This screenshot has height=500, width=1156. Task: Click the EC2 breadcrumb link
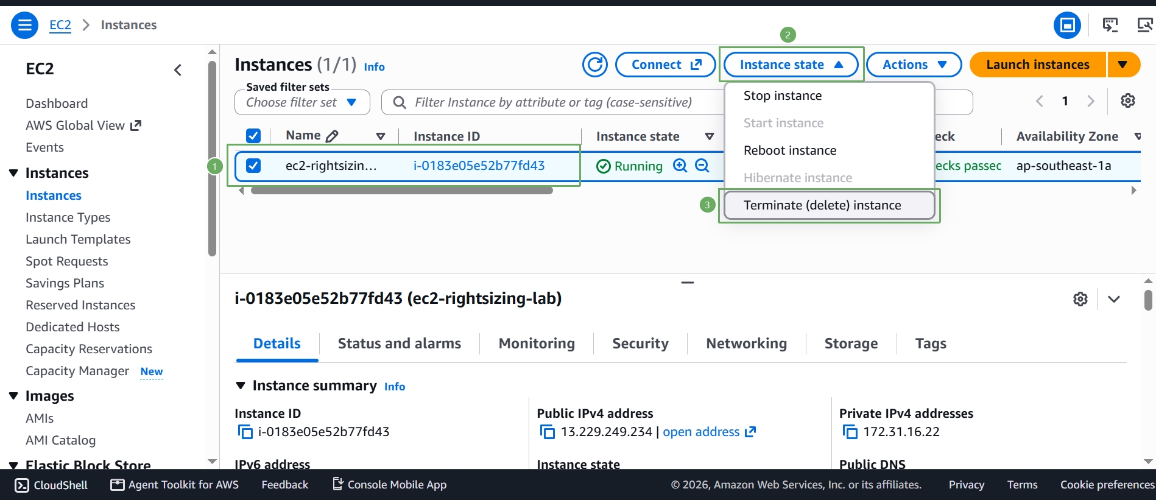pos(60,25)
